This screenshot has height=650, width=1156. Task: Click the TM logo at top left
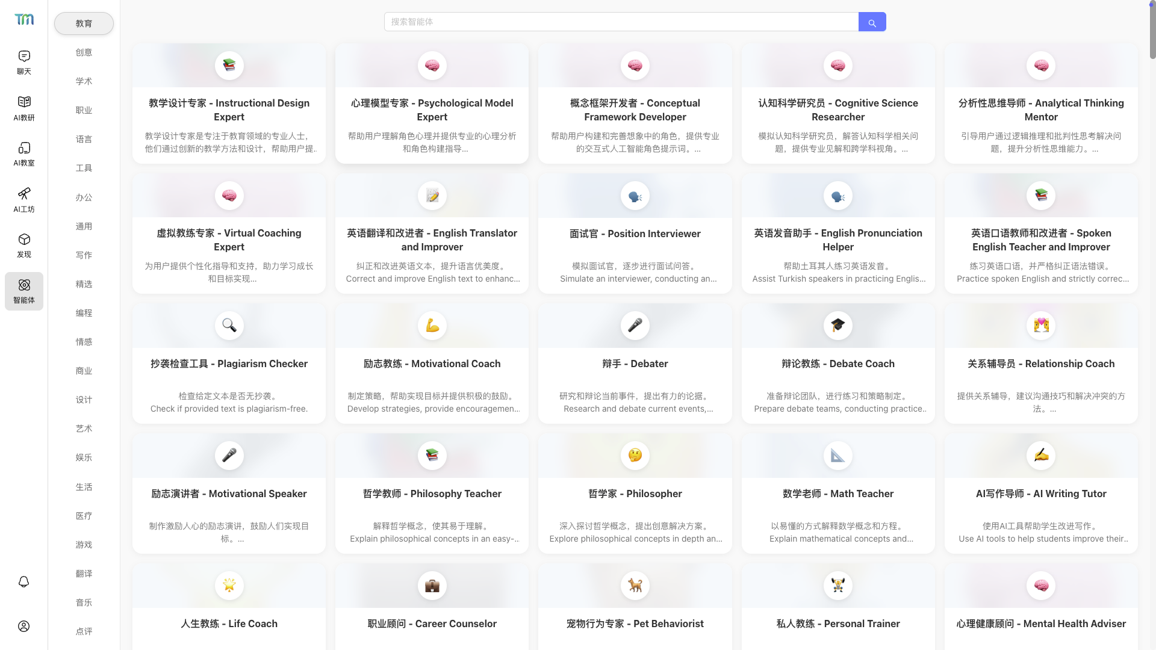click(x=24, y=19)
